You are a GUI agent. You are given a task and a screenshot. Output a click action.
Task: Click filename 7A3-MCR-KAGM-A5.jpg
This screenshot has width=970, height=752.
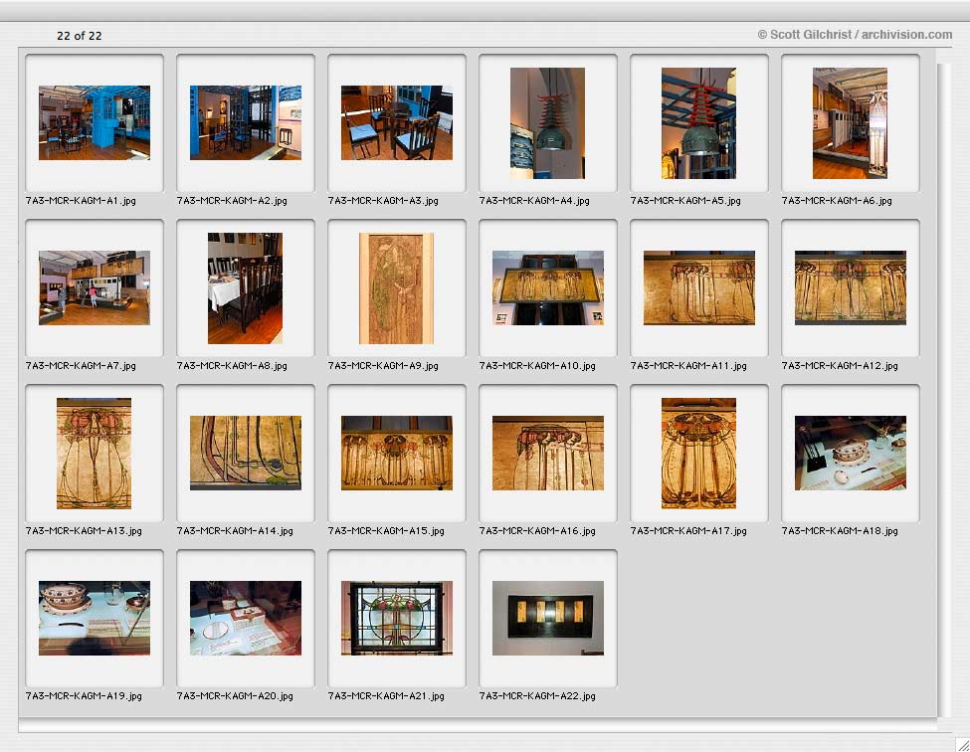(685, 200)
